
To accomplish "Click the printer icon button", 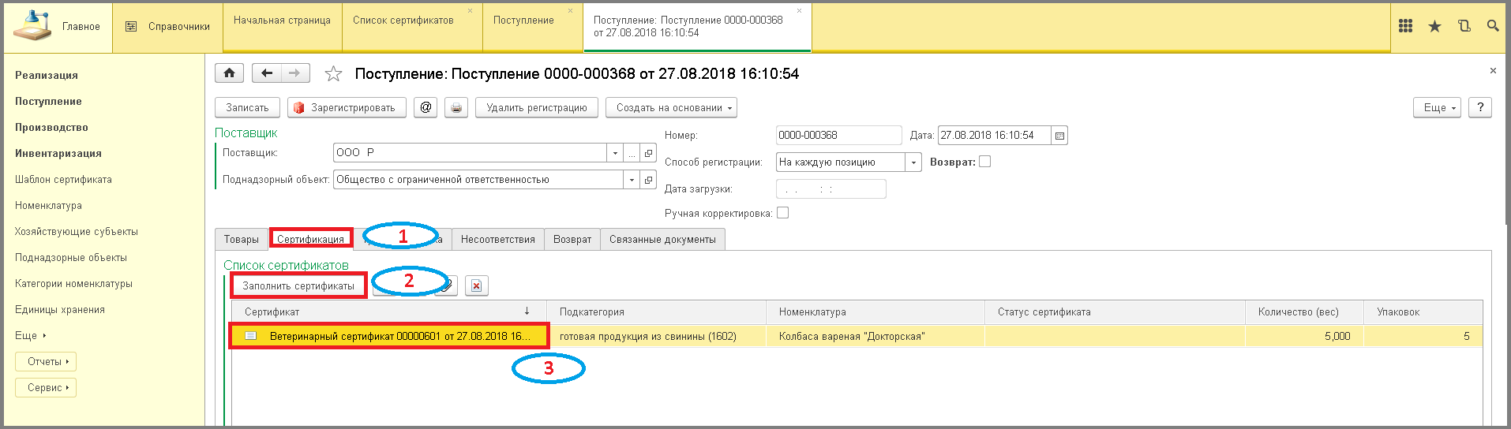I will coord(456,107).
